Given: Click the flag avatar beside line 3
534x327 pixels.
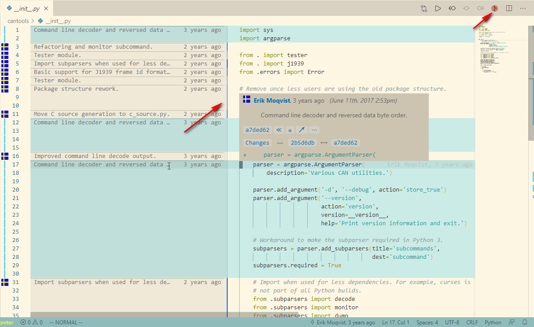Looking at the screenshot, I should click(5, 46).
